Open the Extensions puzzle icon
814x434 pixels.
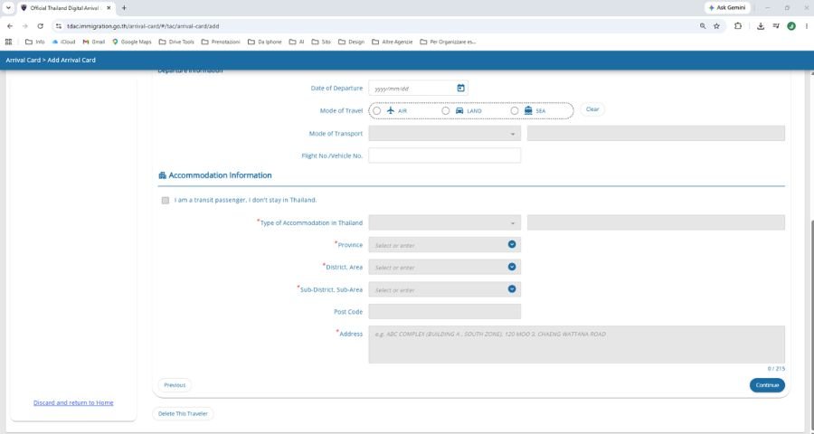(738, 26)
